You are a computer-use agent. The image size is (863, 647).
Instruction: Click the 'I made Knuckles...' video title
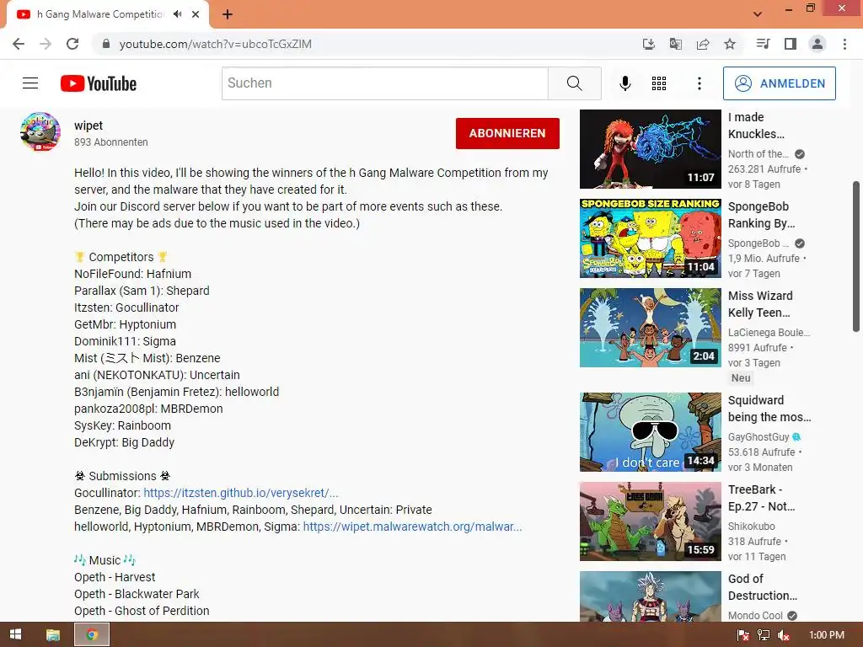pyautogui.click(x=756, y=126)
